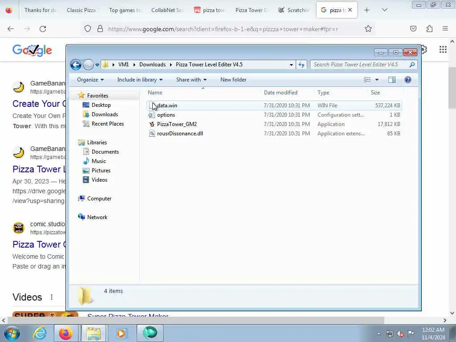
Task: Go back in Firefox
Action: 11,29
